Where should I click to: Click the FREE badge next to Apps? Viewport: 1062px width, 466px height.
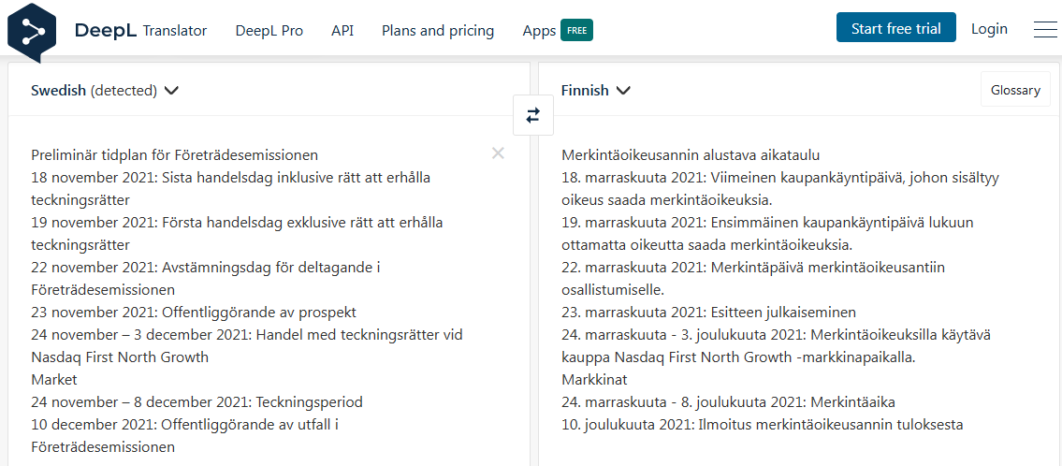tap(576, 30)
